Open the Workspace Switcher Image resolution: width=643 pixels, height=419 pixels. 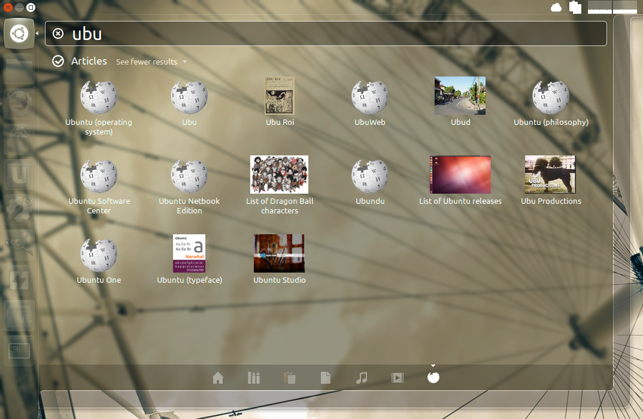(19, 351)
